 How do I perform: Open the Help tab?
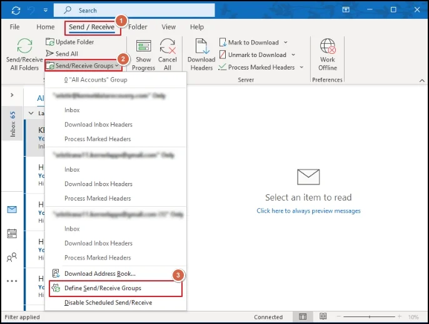coord(197,27)
